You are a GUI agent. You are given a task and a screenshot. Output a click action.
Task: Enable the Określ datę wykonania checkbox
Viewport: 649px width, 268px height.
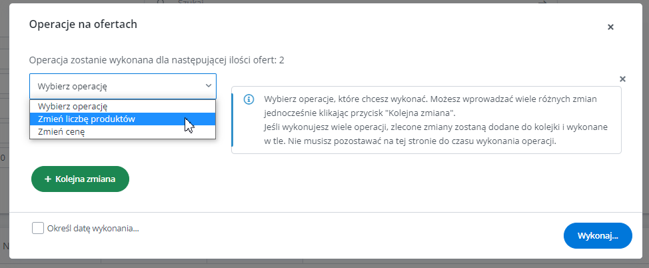click(38, 228)
